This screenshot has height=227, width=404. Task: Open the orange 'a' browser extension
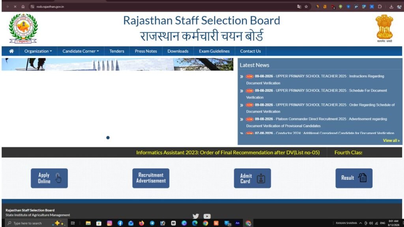point(325,7)
